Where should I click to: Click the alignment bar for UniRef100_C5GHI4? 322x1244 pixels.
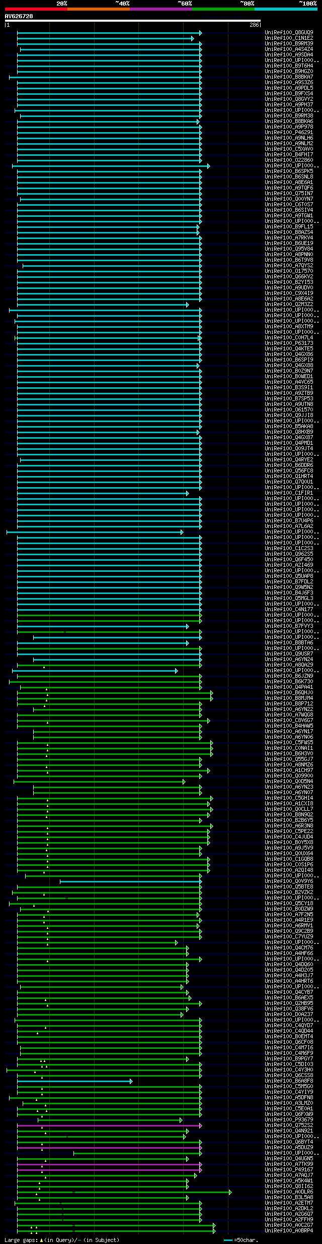(x=115, y=798)
